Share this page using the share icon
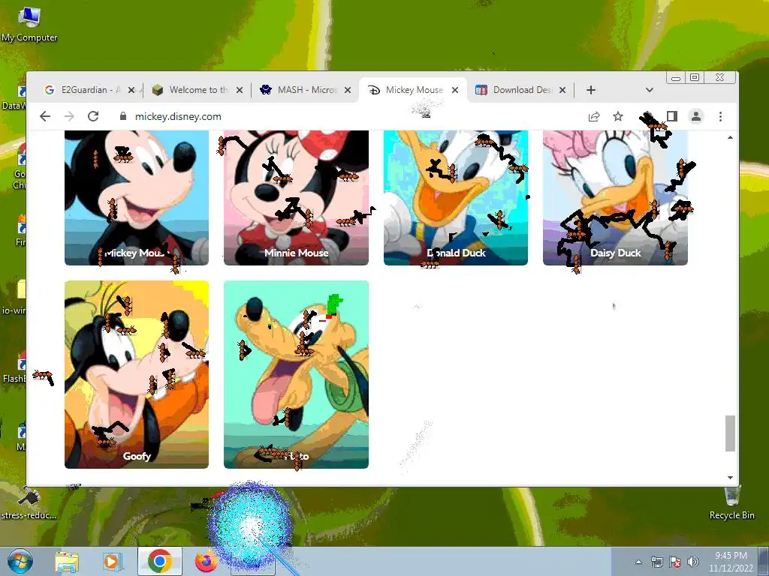Image resolution: width=769 pixels, height=576 pixels. pyautogui.click(x=594, y=116)
